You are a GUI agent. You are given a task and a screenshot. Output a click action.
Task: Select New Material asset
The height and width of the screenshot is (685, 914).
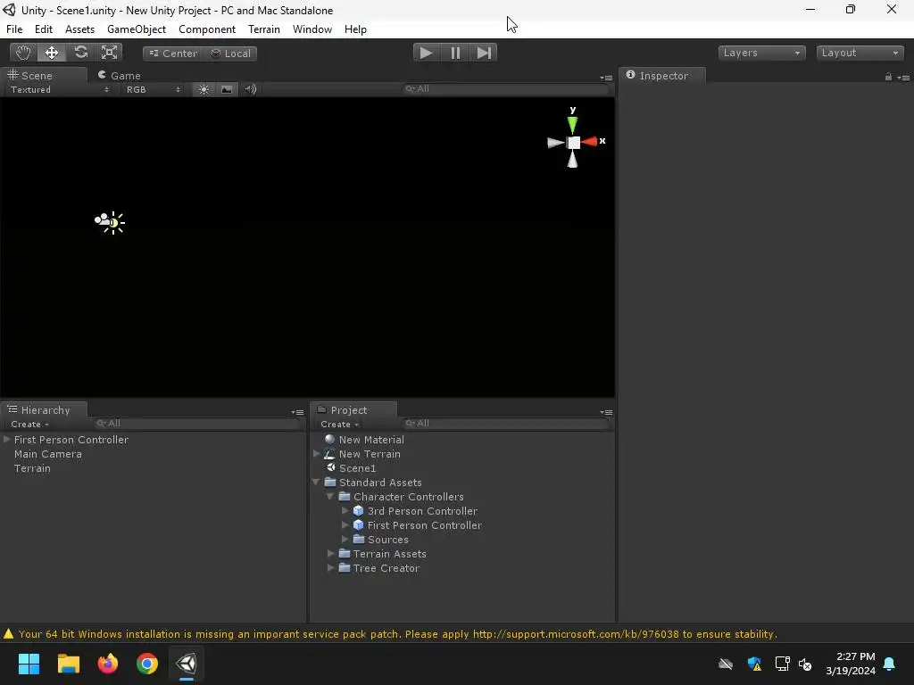pyautogui.click(x=371, y=440)
